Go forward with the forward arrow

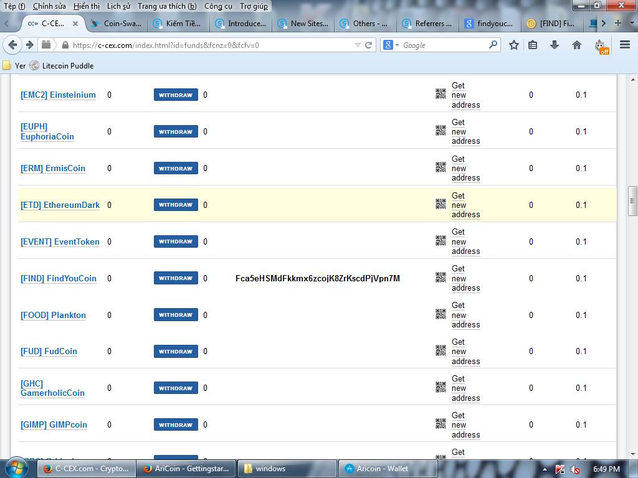[x=29, y=45]
